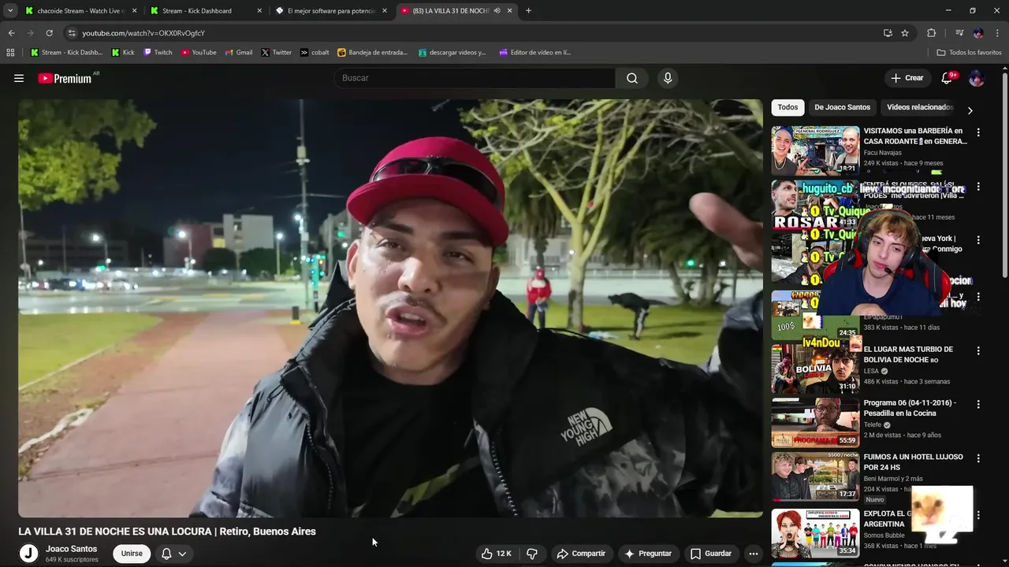This screenshot has width=1009, height=567.
Task: Open the media control icon in browser toolbar
Action: pos(959,33)
